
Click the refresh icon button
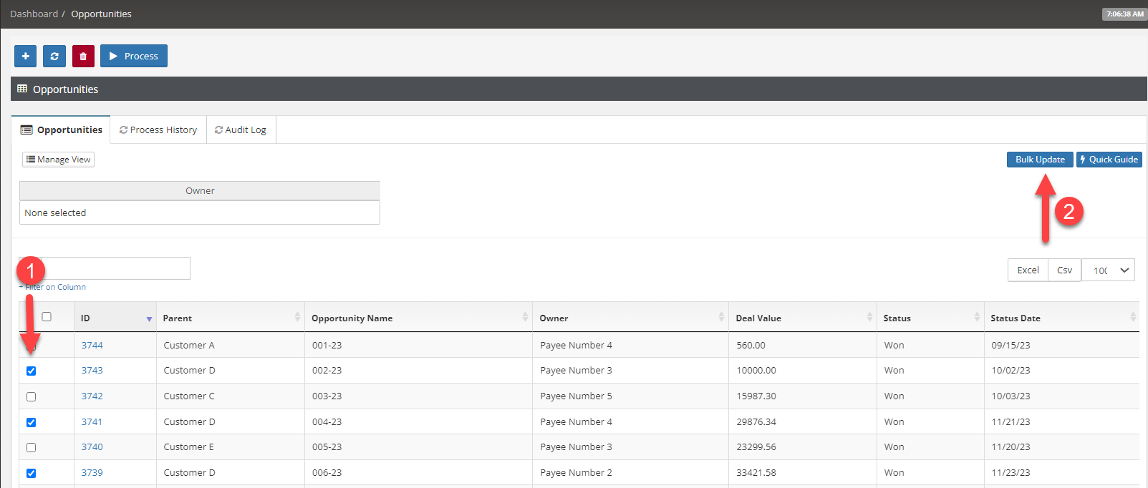click(x=54, y=56)
